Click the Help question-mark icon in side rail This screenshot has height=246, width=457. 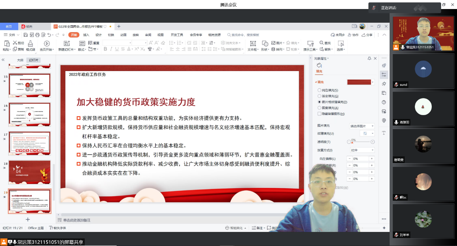pyautogui.click(x=384, y=102)
